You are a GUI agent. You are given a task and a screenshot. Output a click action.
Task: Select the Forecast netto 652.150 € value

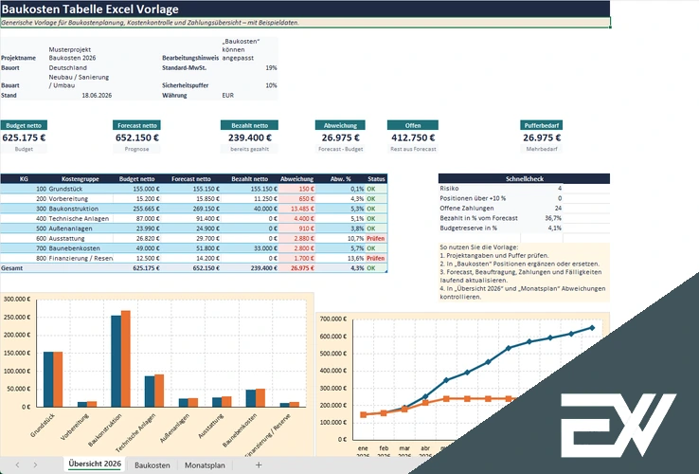(x=136, y=137)
